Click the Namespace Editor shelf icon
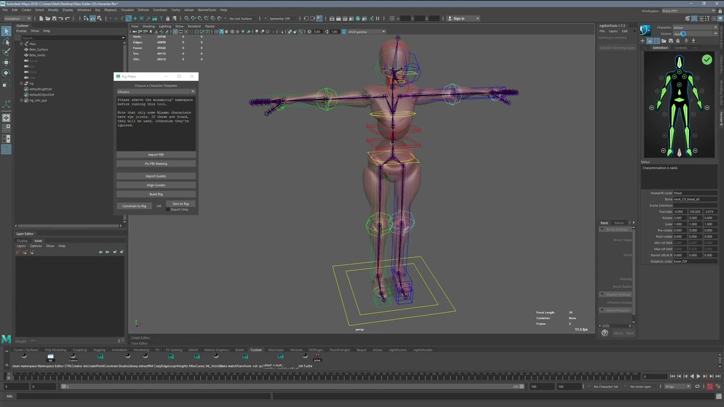 click(x=50, y=357)
